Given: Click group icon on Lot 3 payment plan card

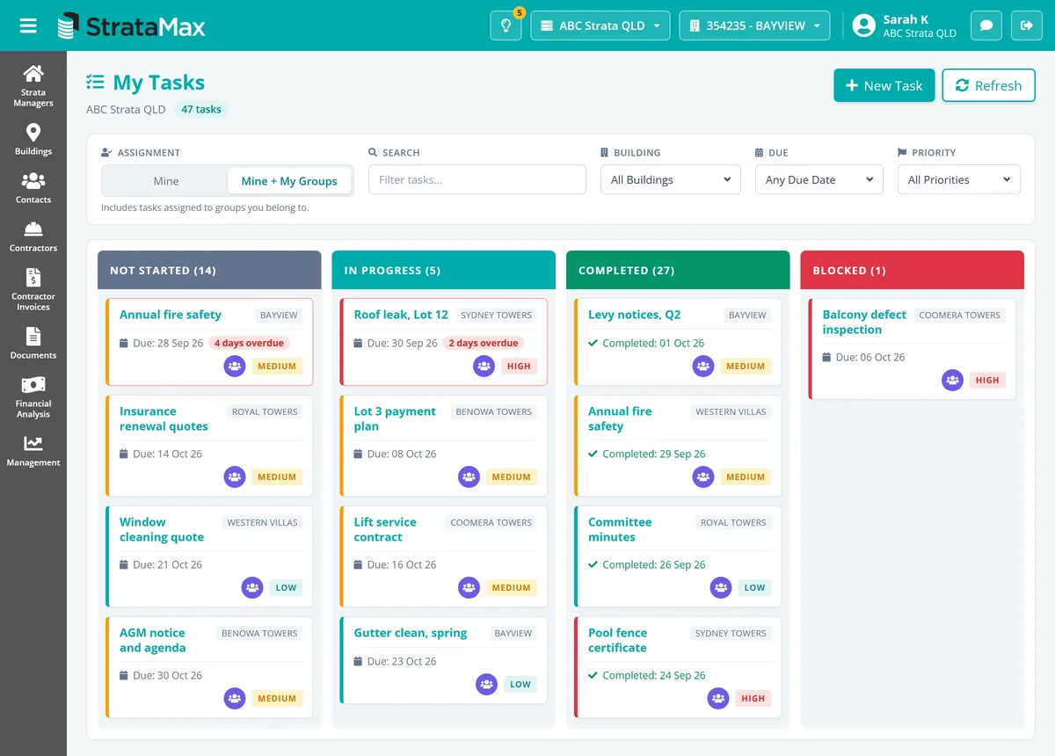Looking at the screenshot, I should [469, 477].
